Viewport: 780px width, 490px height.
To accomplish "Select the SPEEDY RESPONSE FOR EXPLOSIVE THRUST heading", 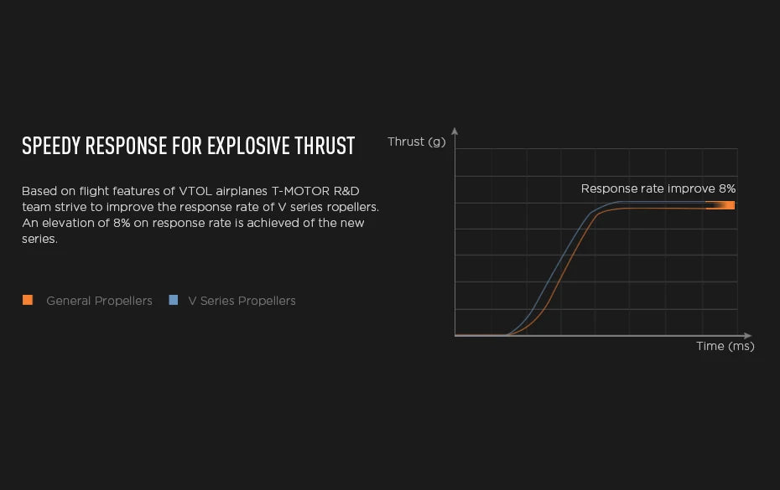I will (188, 146).
